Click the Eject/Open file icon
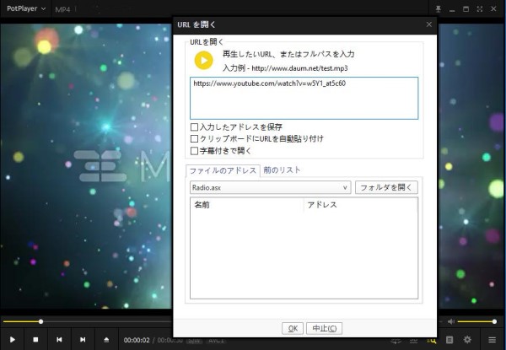Image resolution: width=506 pixels, height=350 pixels. 106,339
